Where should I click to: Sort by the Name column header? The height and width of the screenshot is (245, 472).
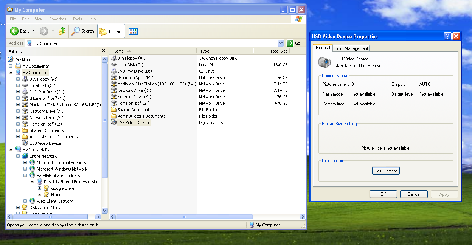[x=153, y=51]
